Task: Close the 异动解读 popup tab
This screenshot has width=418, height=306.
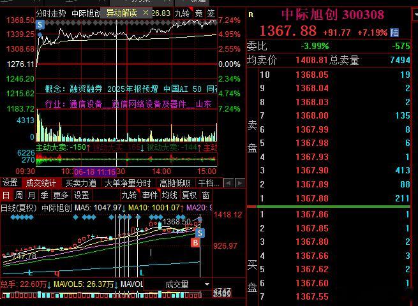Action: point(146,13)
